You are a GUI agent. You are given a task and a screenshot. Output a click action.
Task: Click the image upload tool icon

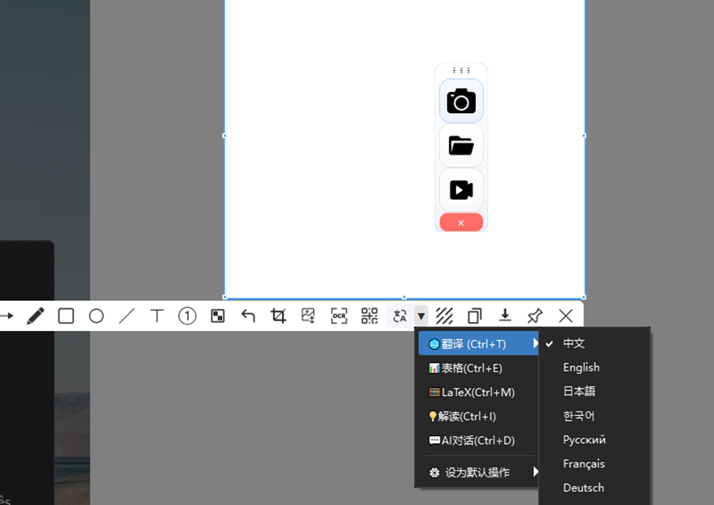pos(308,316)
